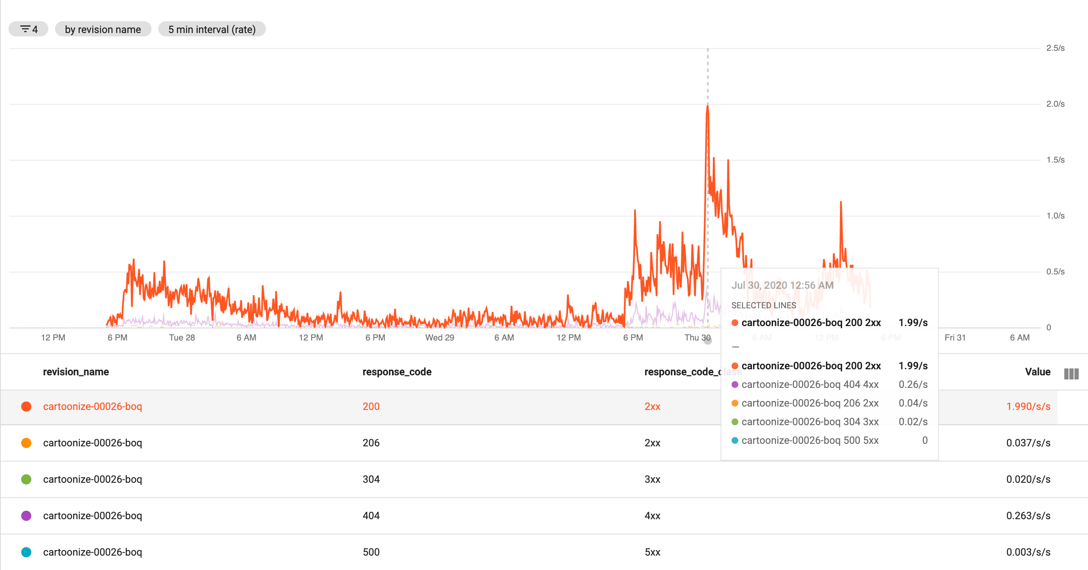Viewport: 1088px width, 570px height.
Task: Click the gray hover marker on time axis
Action: click(707, 340)
